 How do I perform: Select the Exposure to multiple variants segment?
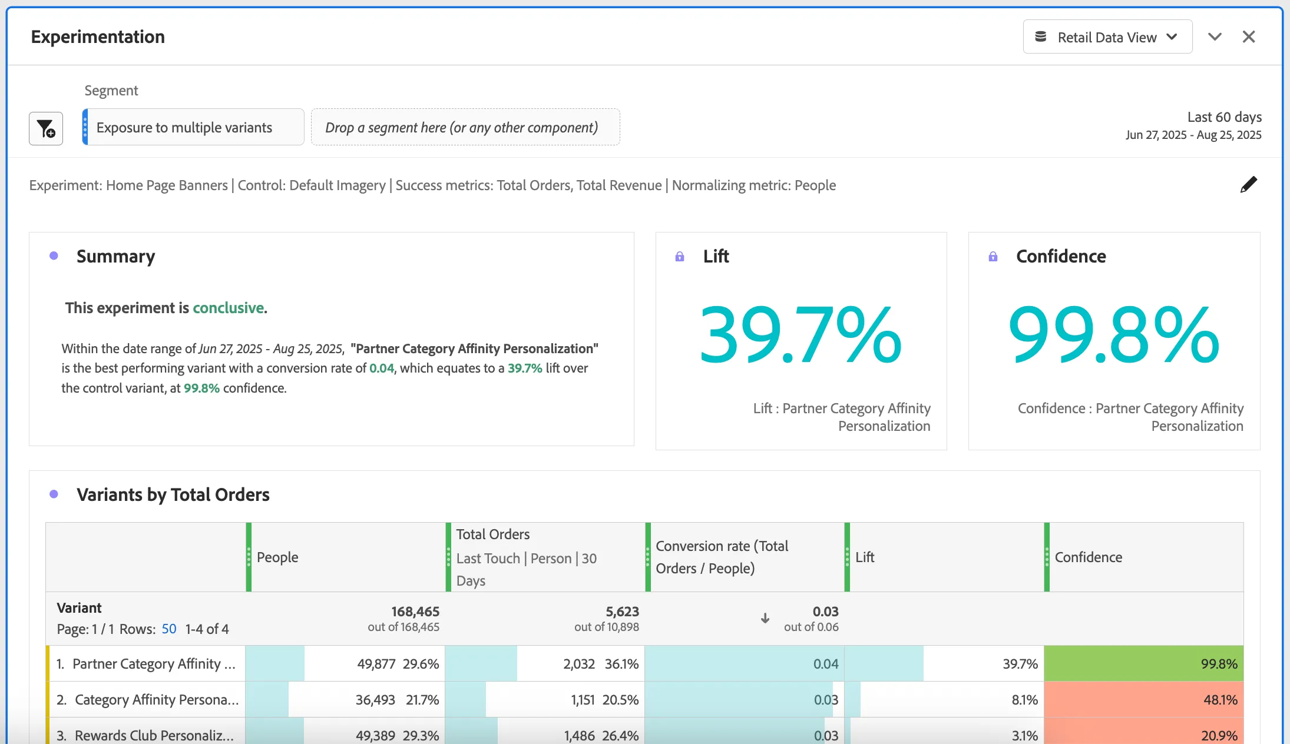click(x=193, y=127)
